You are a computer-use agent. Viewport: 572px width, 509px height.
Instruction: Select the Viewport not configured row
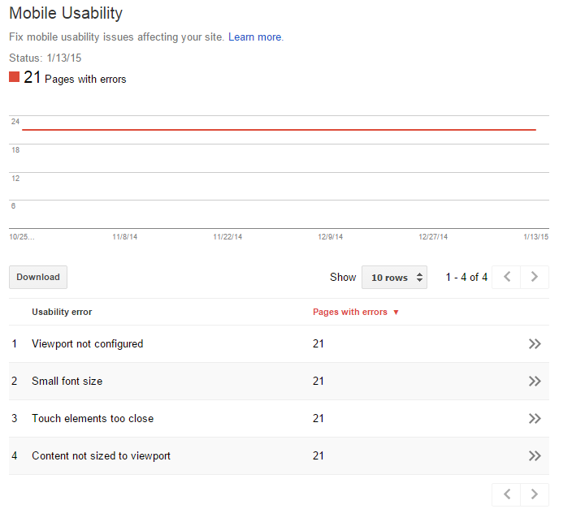point(279,344)
